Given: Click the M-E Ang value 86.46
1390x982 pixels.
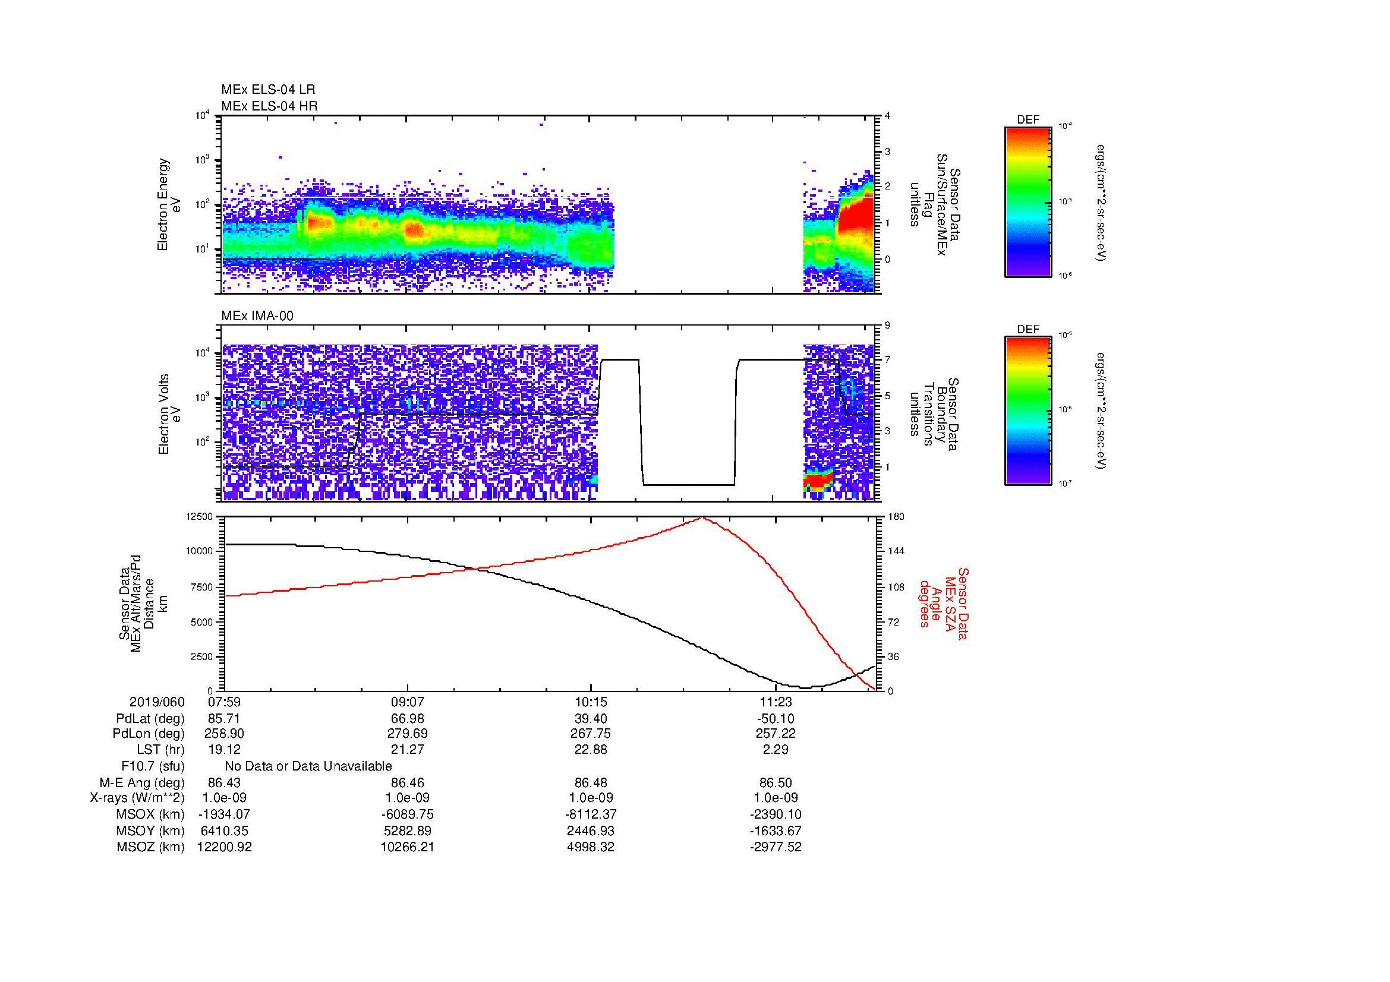Looking at the screenshot, I should click(x=408, y=783).
